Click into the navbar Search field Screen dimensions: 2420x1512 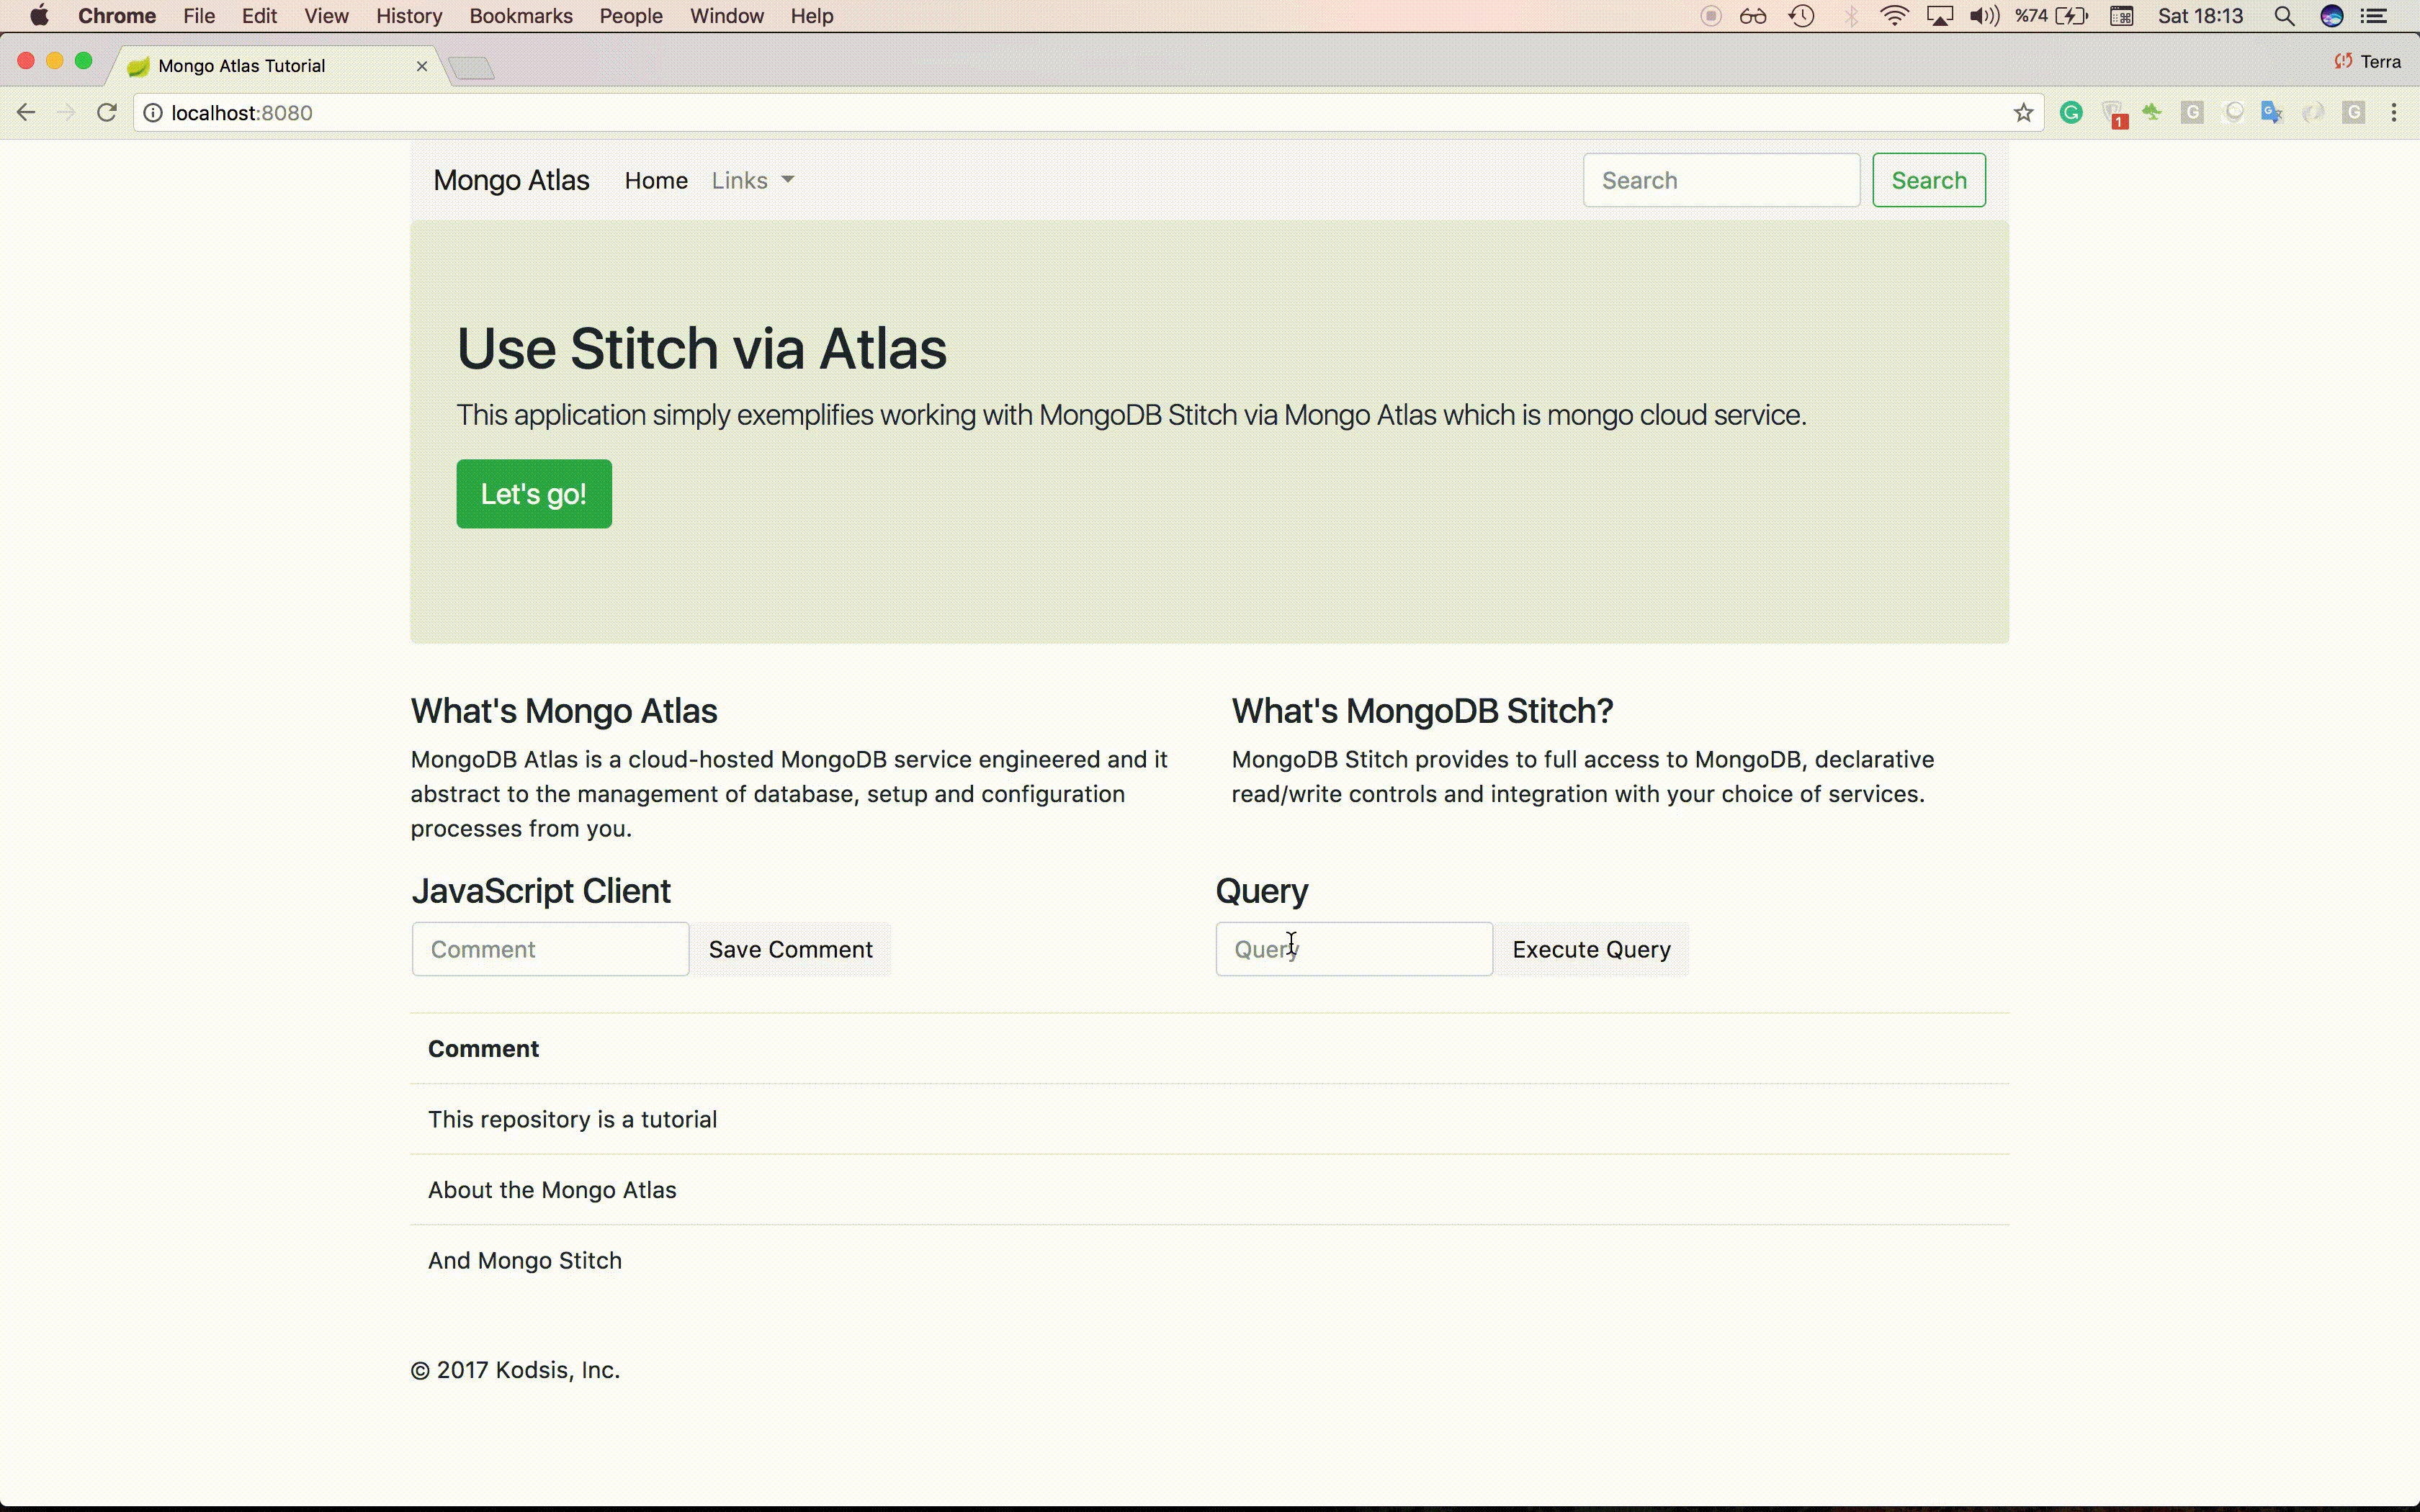click(1720, 180)
